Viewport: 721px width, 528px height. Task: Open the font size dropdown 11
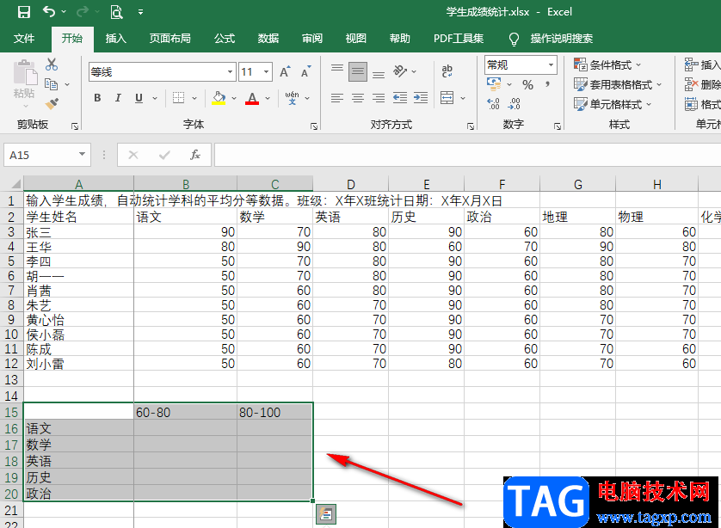click(x=266, y=71)
